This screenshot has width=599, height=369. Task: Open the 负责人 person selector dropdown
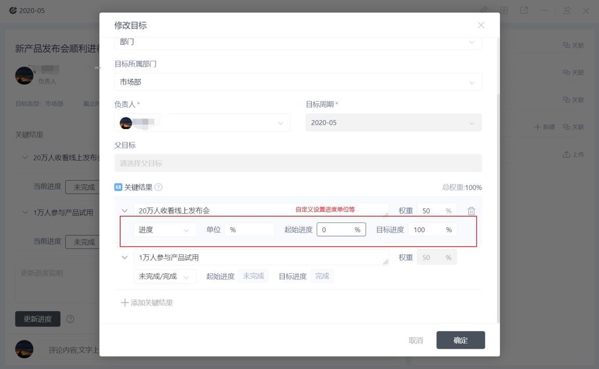point(202,123)
